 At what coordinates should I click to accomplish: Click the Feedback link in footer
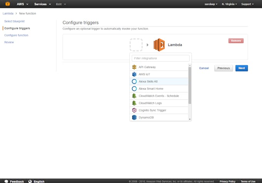(x=17, y=181)
